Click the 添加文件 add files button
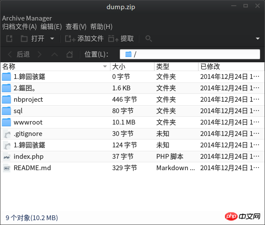Image resolution: width=265 pixels, height=225 pixels. point(84,39)
